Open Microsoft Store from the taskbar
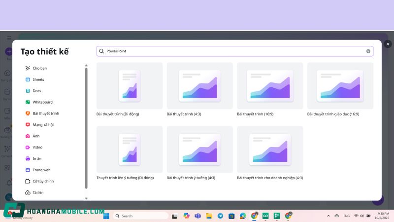Image resolution: width=394 pixels, height=222 pixels. tap(231, 216)
